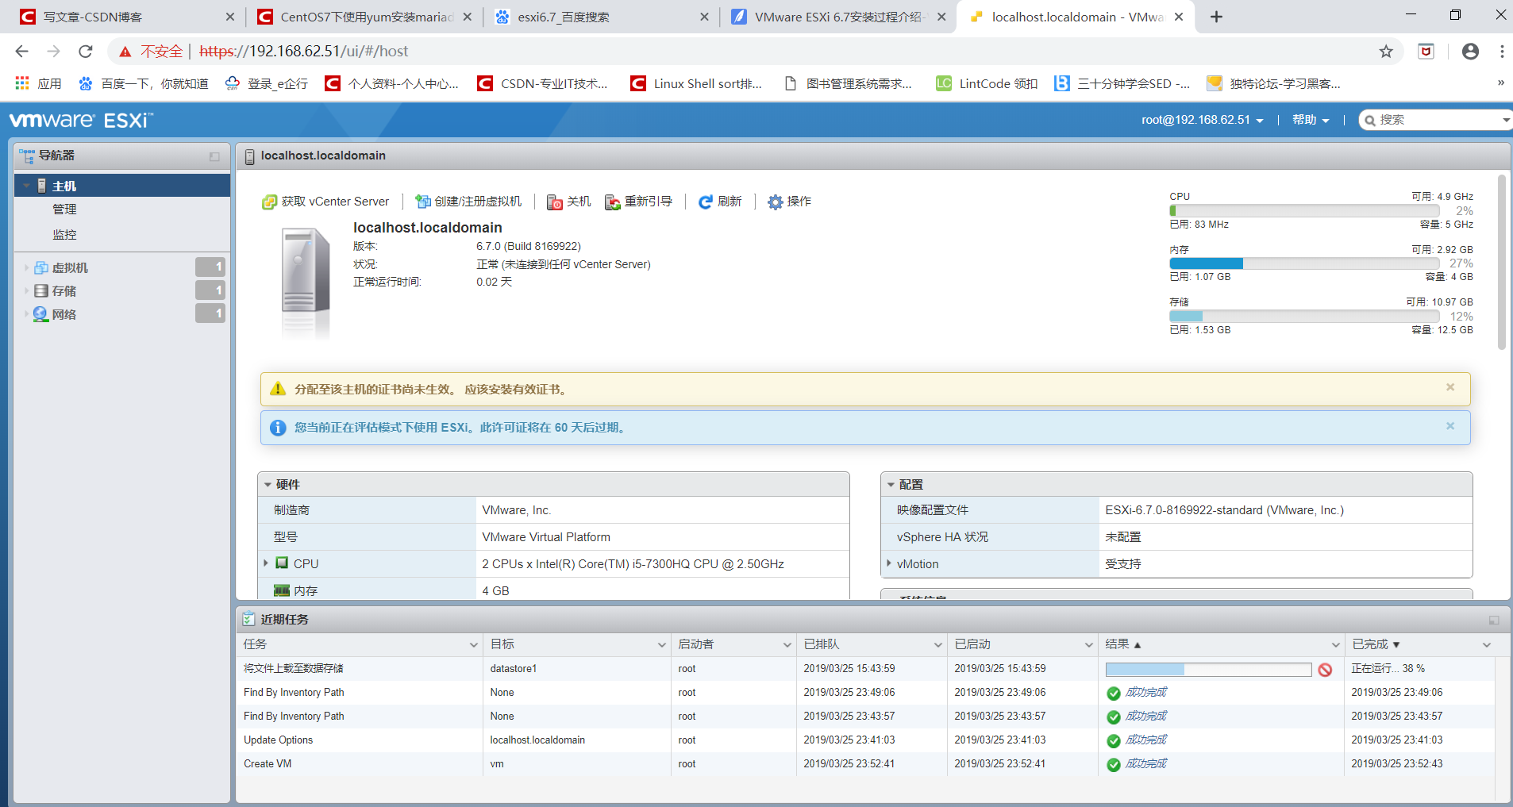The width and height of the screenshot is (1513, 807).
Task: Expand the vMotion configuration row
Action: pos(888,563)
